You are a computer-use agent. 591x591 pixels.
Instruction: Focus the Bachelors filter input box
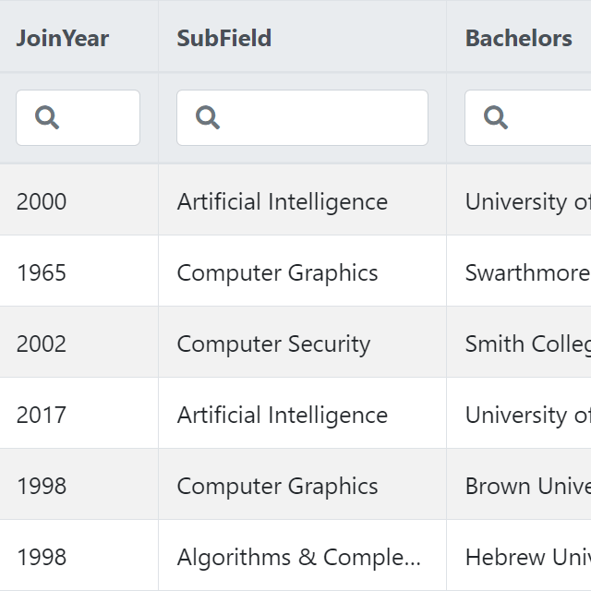tap(527, 117)
